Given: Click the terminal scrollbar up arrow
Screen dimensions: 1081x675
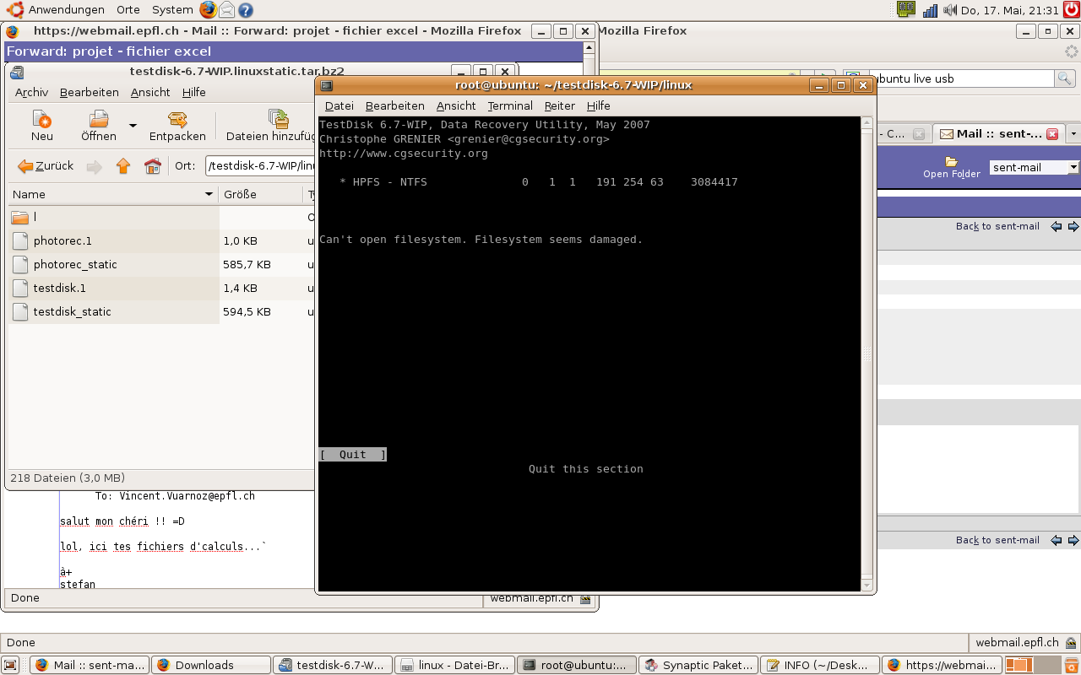Looking at the screenshot, I should click(866, 123).
